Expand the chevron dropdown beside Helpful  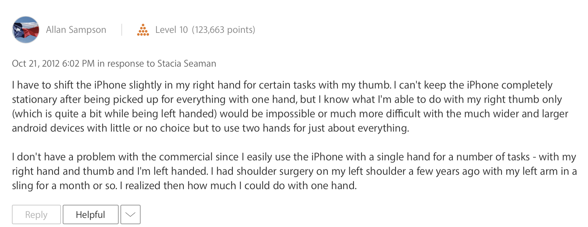coord(130,214)
